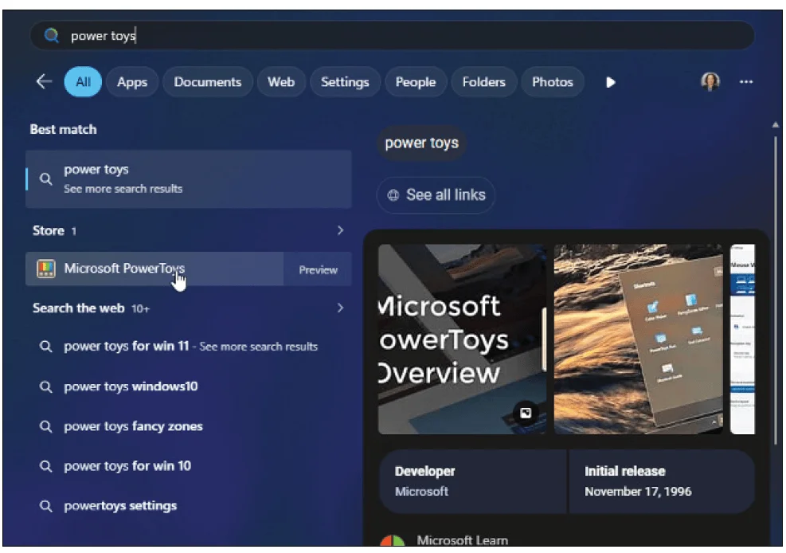
Task: Switch to the People filter tab
Action: coord(416,82)
